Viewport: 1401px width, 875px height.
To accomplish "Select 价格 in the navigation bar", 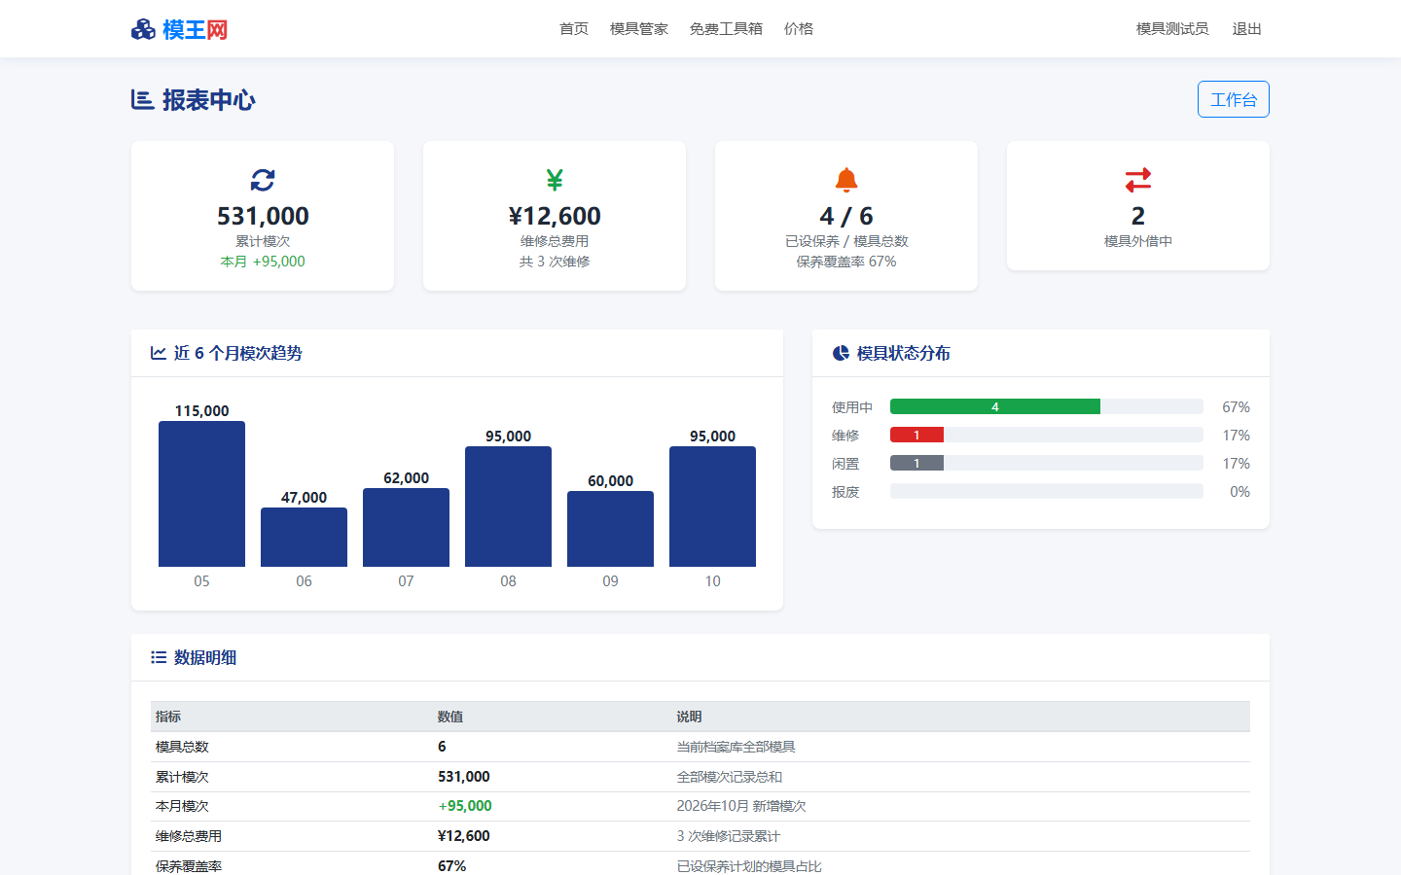I will 799,29.
